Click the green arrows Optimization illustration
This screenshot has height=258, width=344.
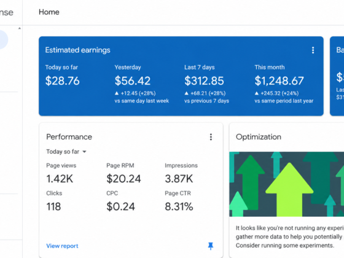point(286,184)
